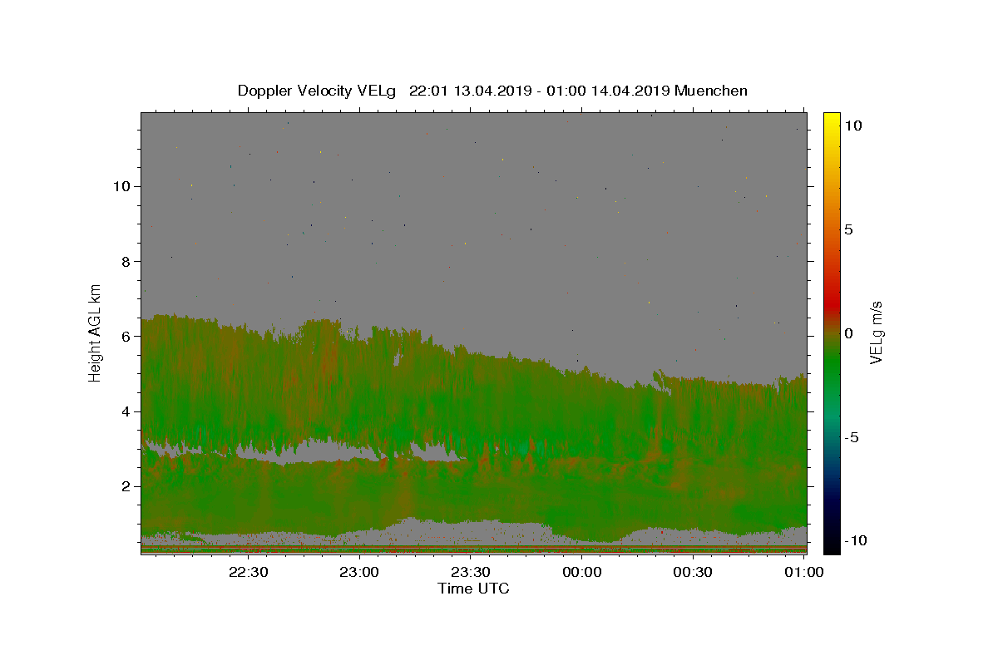Click the 22:30 time tick label
Screen dimensions: 998x665
coord(248,572)
